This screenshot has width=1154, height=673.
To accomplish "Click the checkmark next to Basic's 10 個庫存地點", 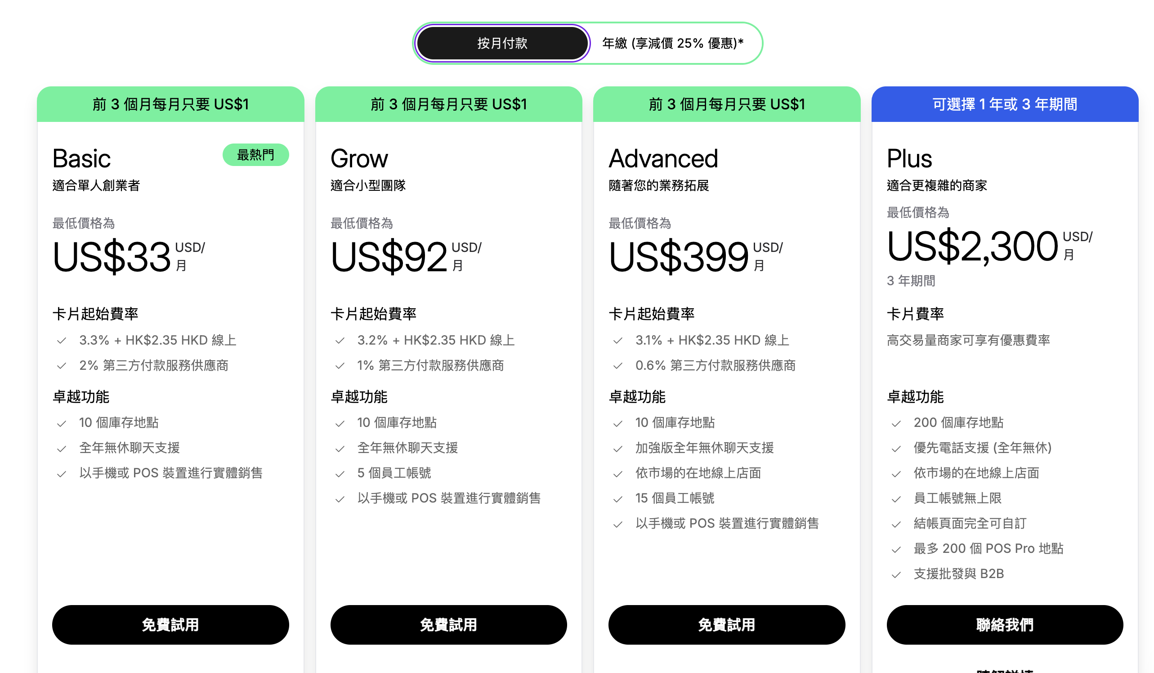I will tap(62, 423).
